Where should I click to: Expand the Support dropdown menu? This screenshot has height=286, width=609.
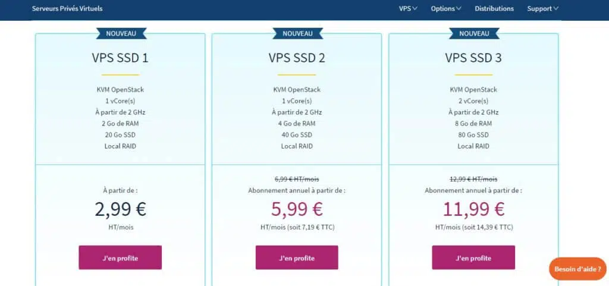click(x=542, y=9)
